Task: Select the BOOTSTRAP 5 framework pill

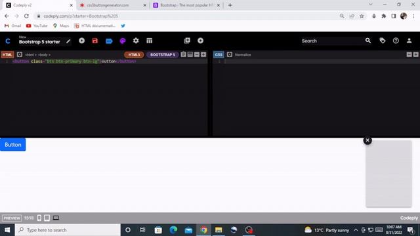Action: point(162,54)
